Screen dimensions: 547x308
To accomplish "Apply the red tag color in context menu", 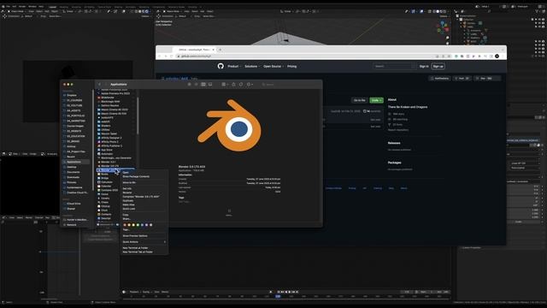I will pyautogui.click(x=125, y=225).
